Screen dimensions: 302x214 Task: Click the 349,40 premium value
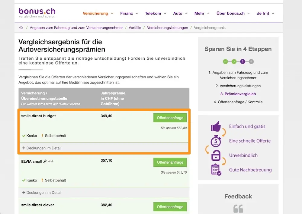point(106,116)
